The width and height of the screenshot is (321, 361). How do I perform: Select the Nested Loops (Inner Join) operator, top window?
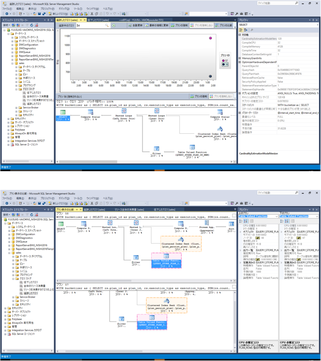coord(156,115)
